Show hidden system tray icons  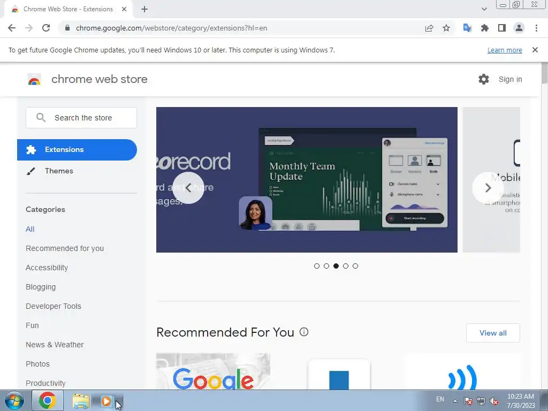(455, 401)
